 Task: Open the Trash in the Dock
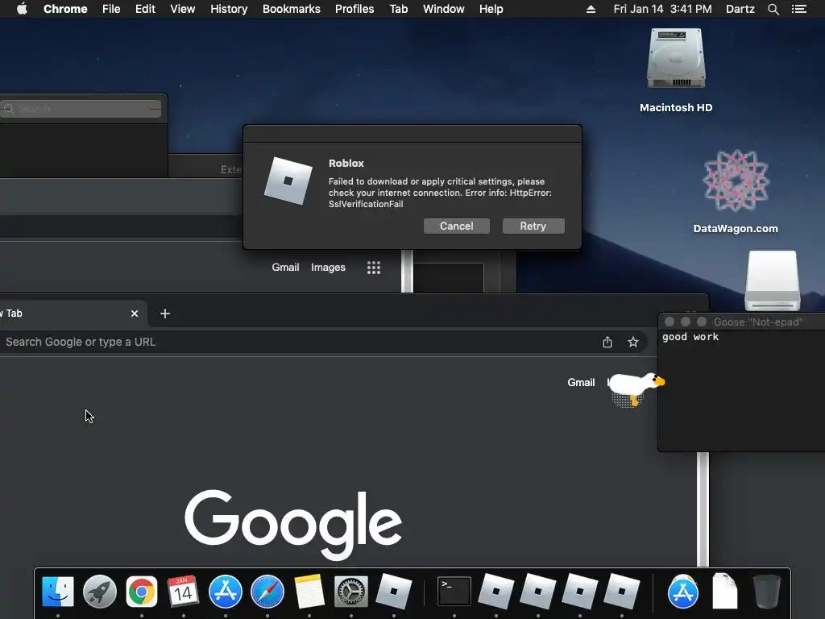click(x=767, y=592)
